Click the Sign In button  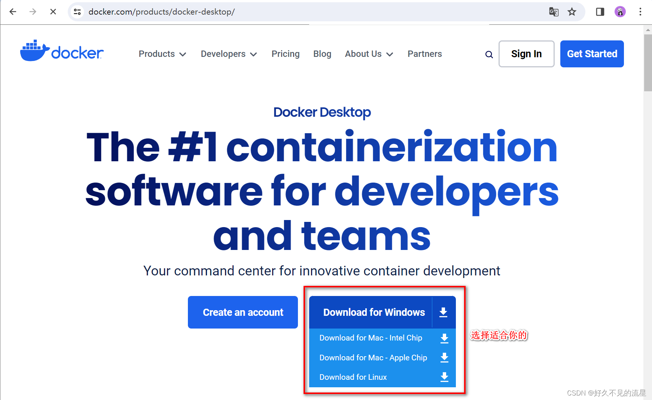[x=526, y=54]
